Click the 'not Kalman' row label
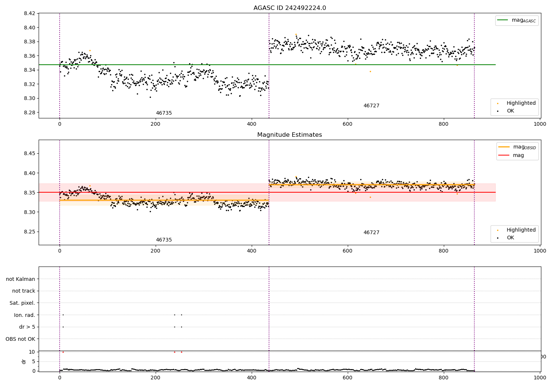 (21, 279)
